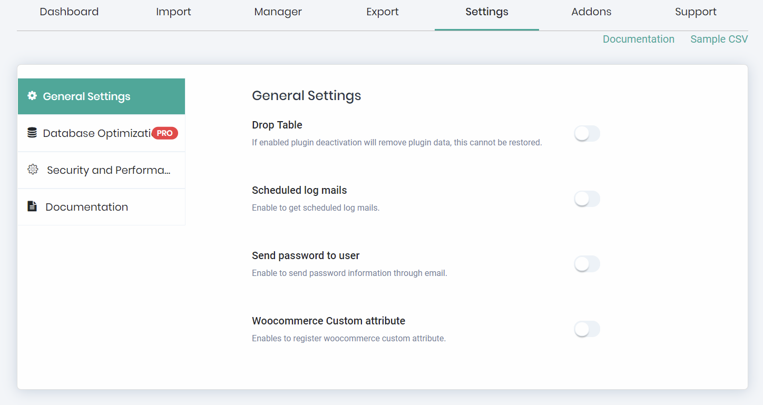Click the Security and Performance cog icon
The height and width of the screenshot is (405, 763).
[x=33, y=170]
